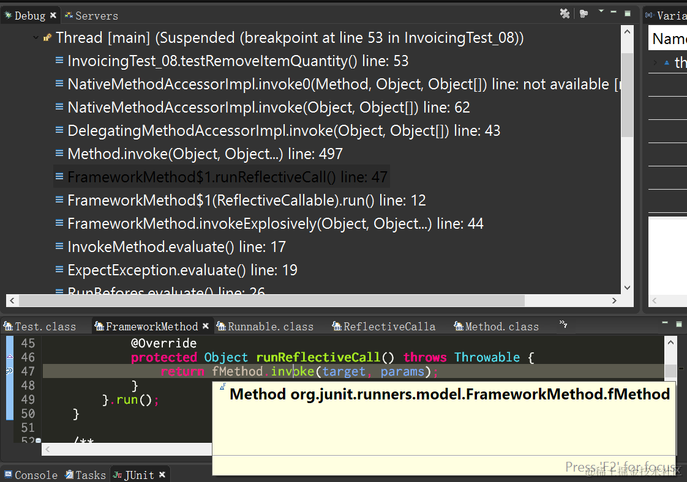The width and height of the screenshot is (687, 482).
Task: Click Debug view horizontal scroll left arrow
Action: [x=12, y=300]
